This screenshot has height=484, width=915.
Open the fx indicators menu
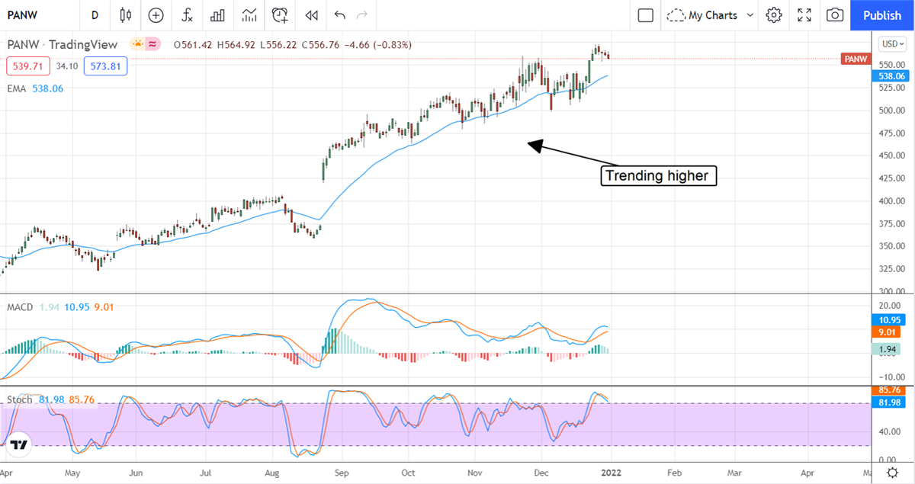click(x=187, y=15)
